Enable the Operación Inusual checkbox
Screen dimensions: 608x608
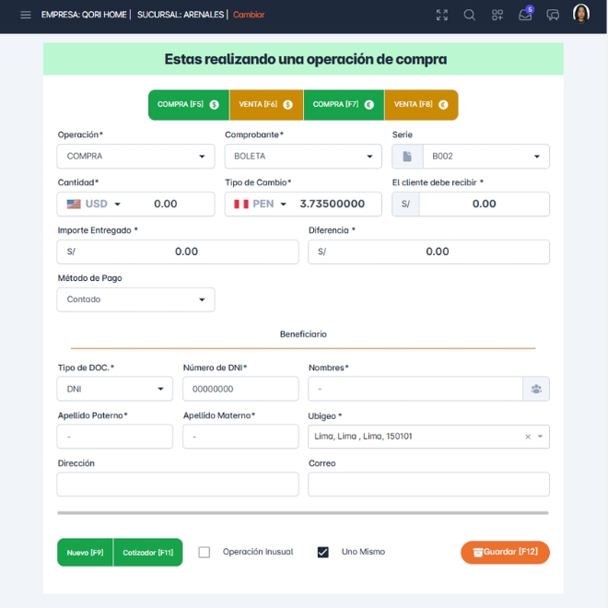click(205, 552)
